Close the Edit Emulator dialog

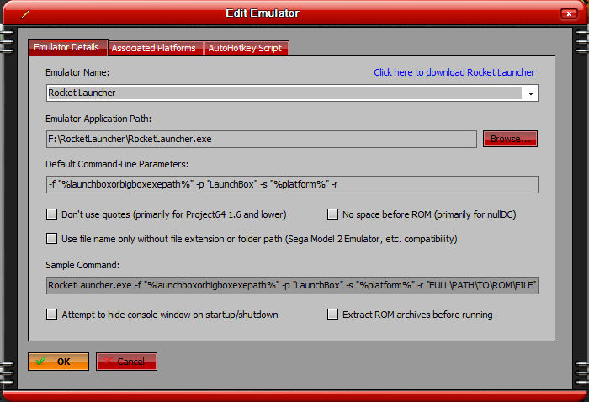tap(569, 14)
